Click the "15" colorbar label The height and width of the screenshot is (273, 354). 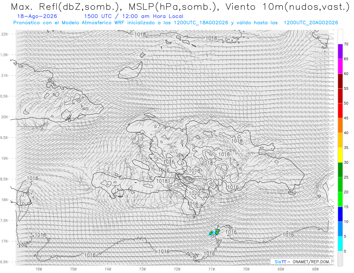[346, 207]
